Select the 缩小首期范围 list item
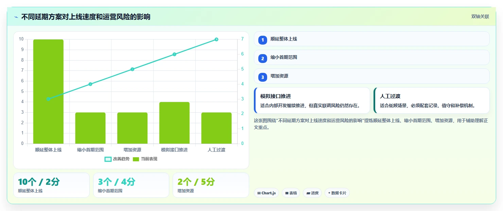This screenshot has width=503, height=211. pyautogui.click(x=371, y=57)
